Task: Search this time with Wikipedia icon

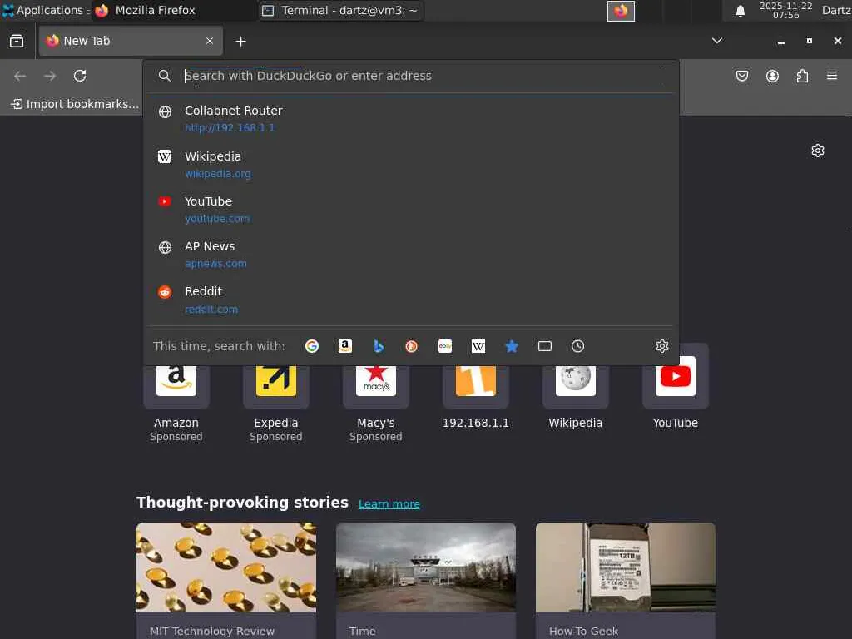Action: [478, 346]
